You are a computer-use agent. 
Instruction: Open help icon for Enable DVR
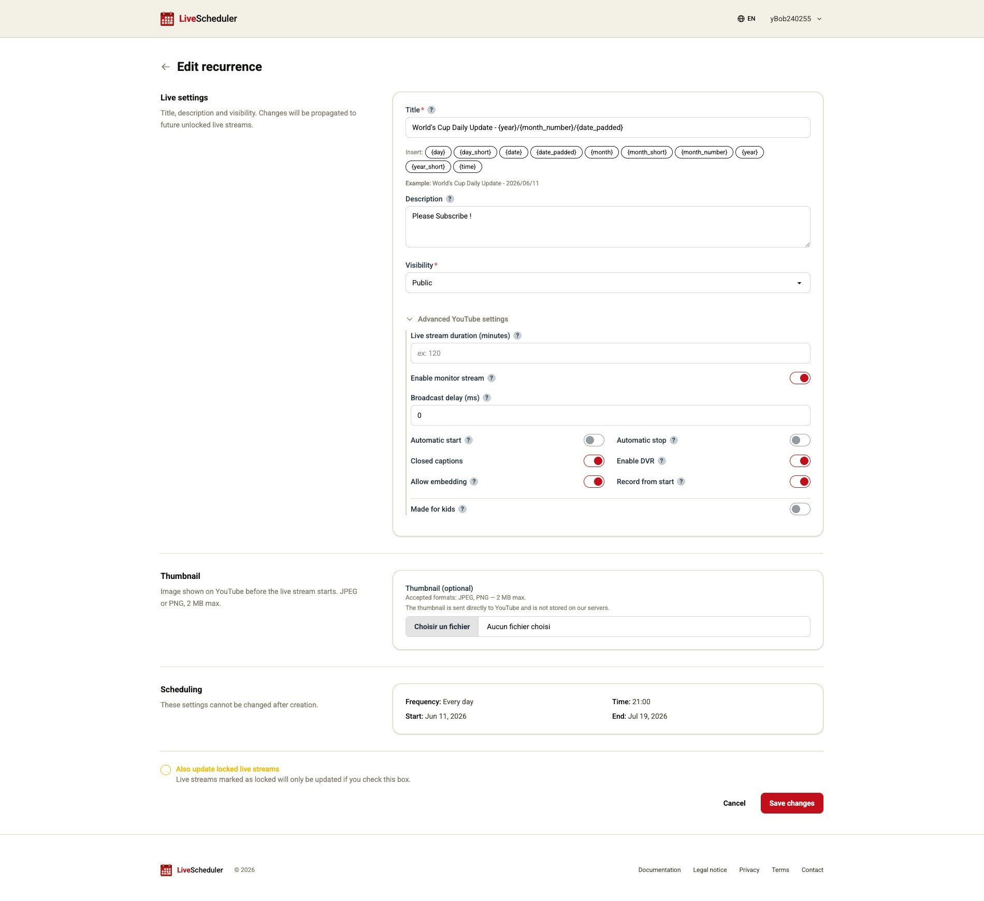tap(662, 461)
